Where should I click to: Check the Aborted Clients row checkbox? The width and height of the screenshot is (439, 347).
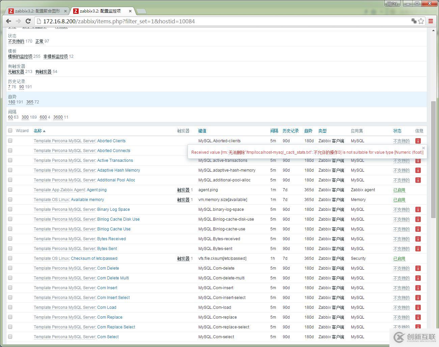click(x=10, y=141)
